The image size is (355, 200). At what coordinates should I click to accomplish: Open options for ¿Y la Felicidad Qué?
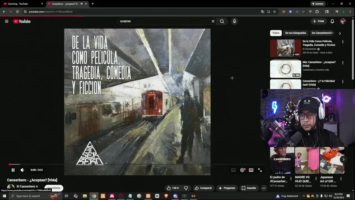pyautogui.click(x=343, y=82)
